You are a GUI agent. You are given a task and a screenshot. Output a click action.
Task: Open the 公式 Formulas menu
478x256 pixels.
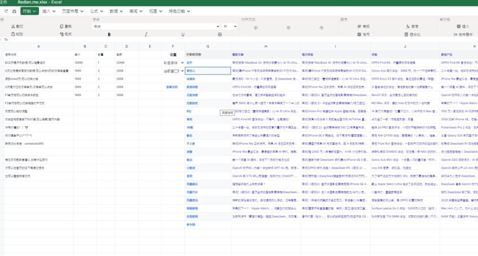click(x=96, y=11)
